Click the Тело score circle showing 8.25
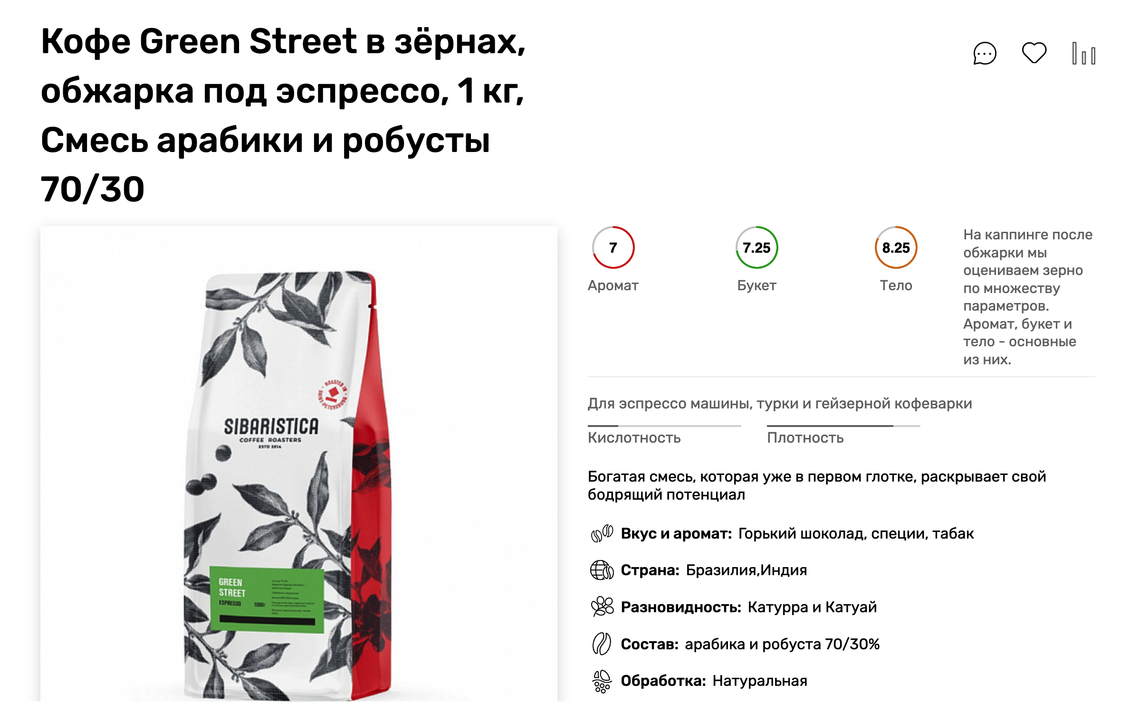Viewport: 1130px width, 702px height. pyautogui.click(x=896, y=247)
